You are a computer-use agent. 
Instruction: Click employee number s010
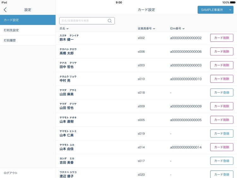(x=141, y=79)
